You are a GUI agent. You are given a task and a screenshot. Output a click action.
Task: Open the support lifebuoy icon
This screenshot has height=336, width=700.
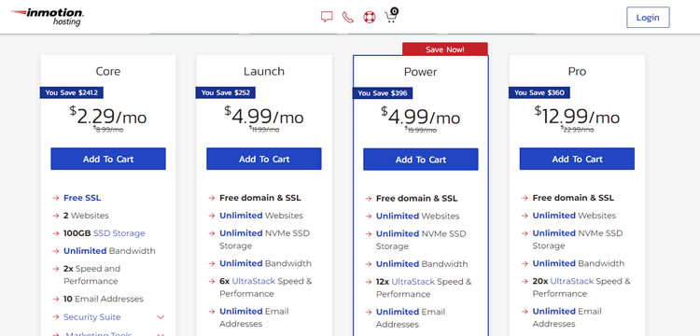coord(370,17)
